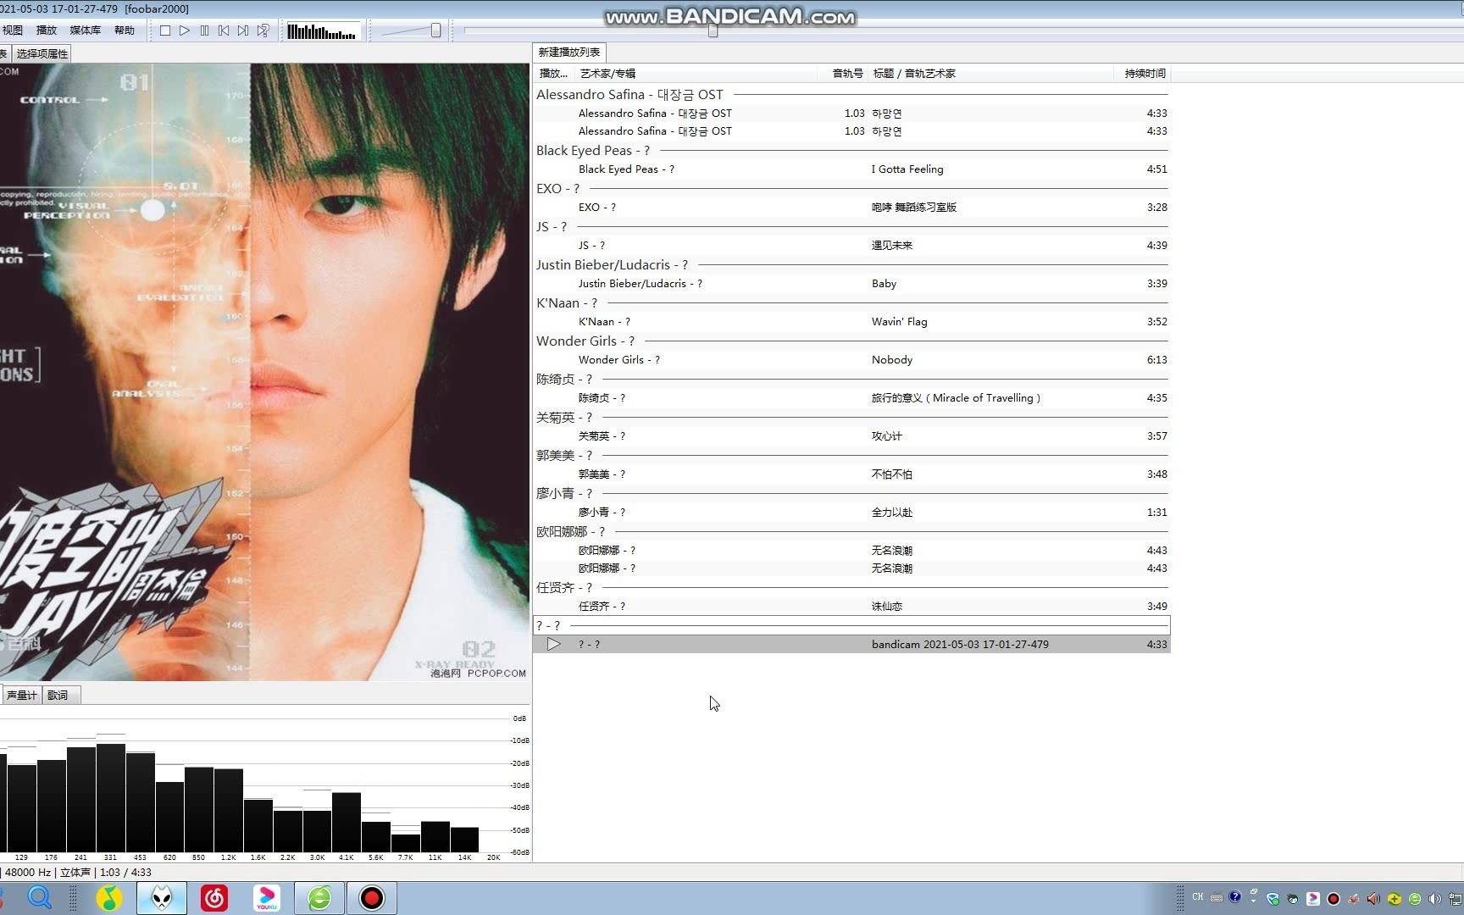Viewport: 1464px width, 915px height.
Task: Click the Wonder Girls - ? group header
Action: [851, 341]
